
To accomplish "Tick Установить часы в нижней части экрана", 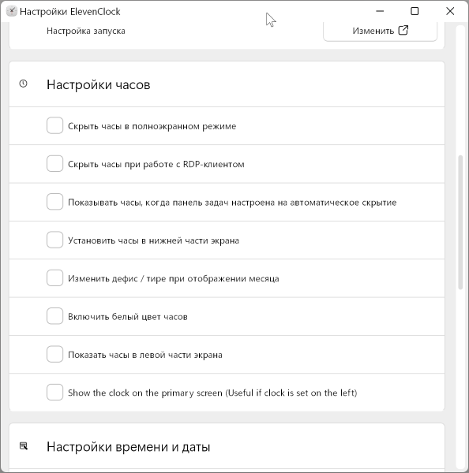I will (x=54, y=240).
